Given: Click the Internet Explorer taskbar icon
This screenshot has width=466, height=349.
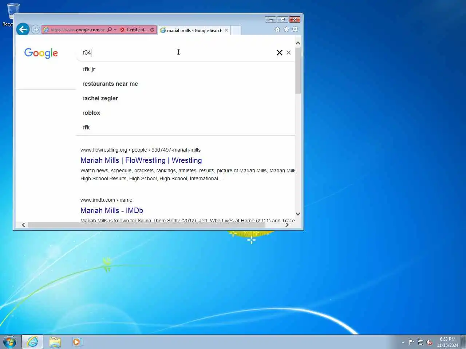Looking at the screenshot, I should click(x=32, y=342).
